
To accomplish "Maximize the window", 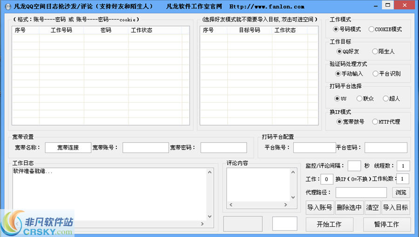I will (x=388, y=5).
